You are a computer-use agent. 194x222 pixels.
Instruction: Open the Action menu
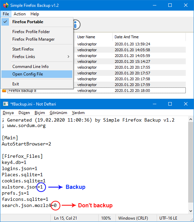[20, 14]
